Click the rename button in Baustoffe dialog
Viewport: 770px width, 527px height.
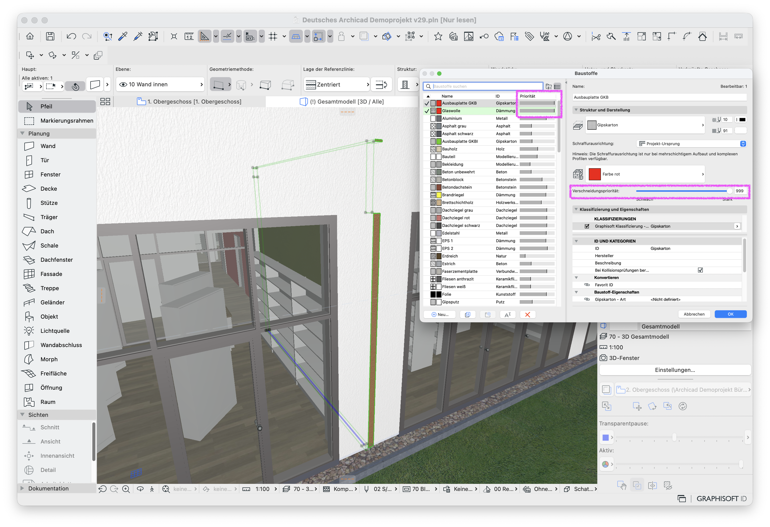pyautogui.click(x=508, y=315)
